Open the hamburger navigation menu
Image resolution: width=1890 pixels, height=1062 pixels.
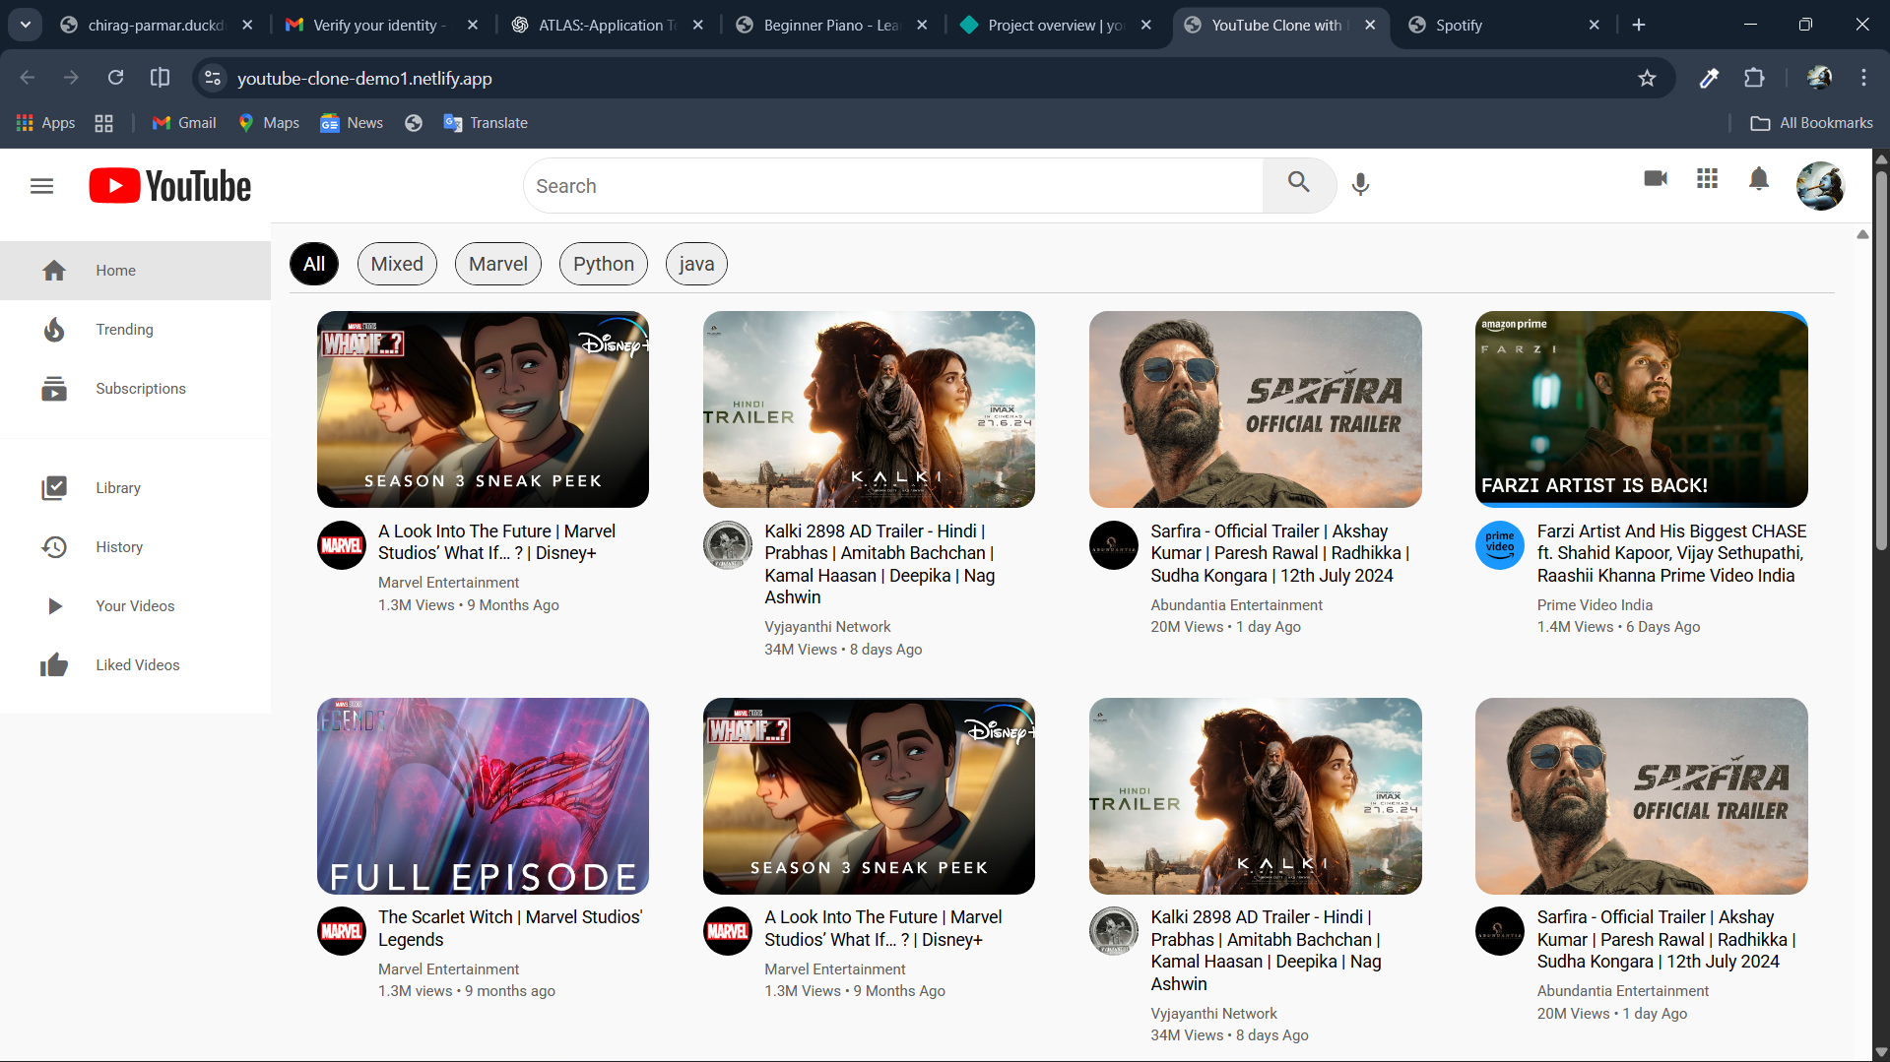41,185
